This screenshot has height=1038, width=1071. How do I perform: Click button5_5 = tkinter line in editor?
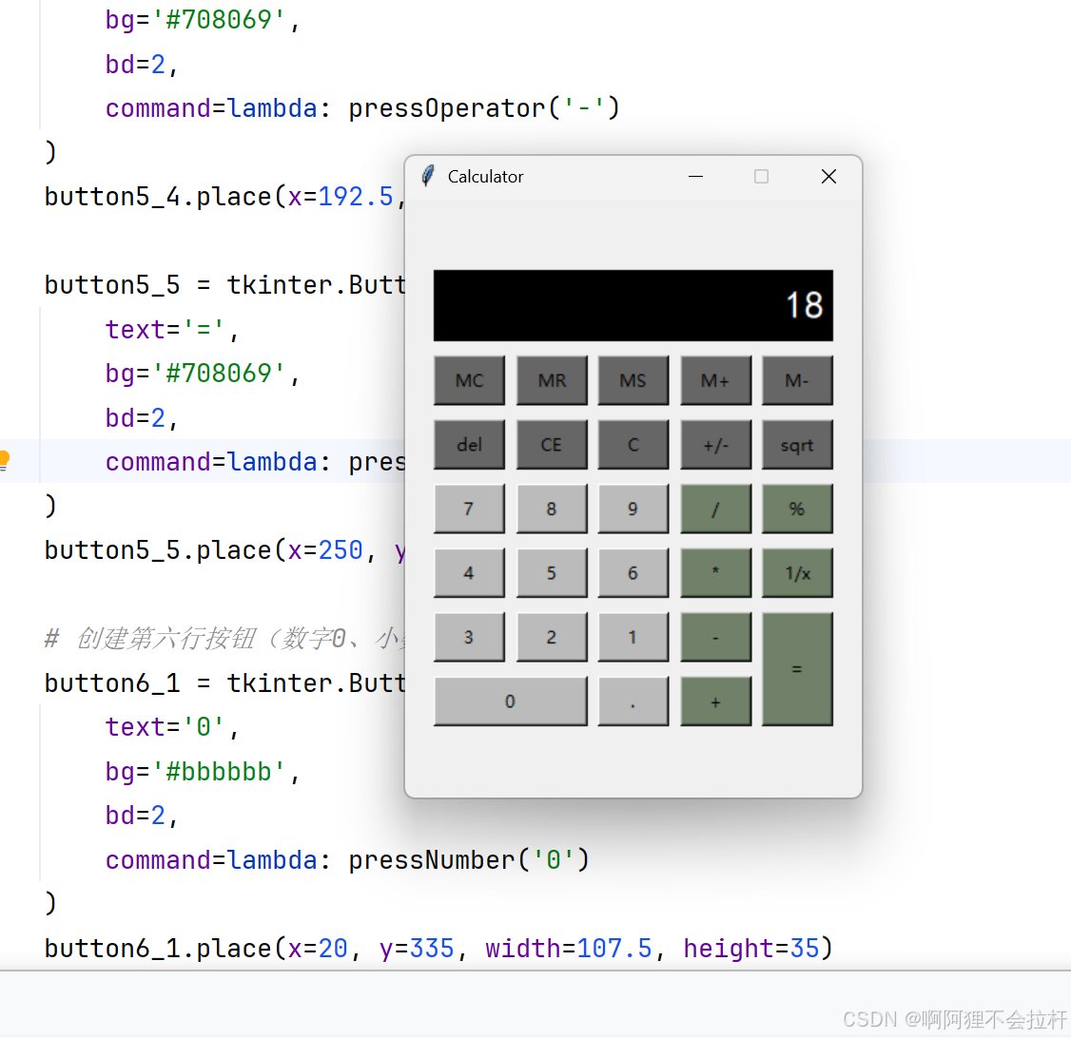[225, 285]
